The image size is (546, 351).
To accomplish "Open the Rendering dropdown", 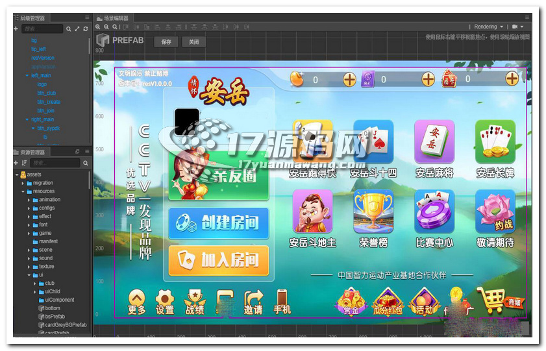I will (x=489, y=27).
